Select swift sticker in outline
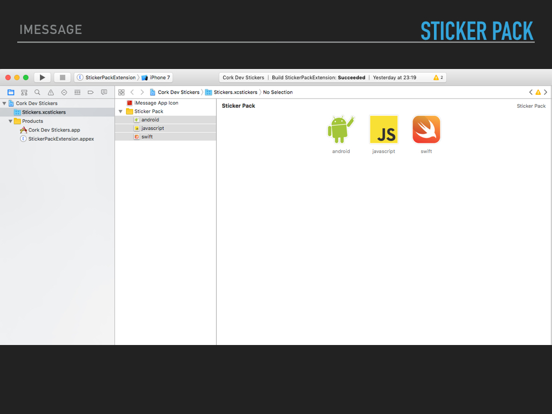This screenshot has height=414, width=552. tap(165, 136)
